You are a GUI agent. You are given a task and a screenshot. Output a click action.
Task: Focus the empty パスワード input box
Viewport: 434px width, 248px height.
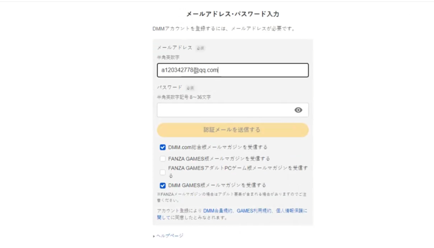pos(233,110)
